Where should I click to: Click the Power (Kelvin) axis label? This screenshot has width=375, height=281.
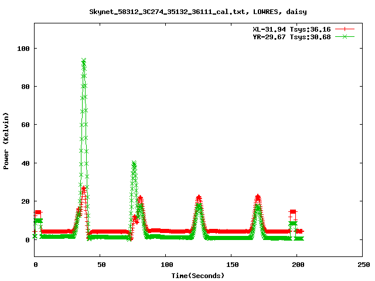(6, 141)
